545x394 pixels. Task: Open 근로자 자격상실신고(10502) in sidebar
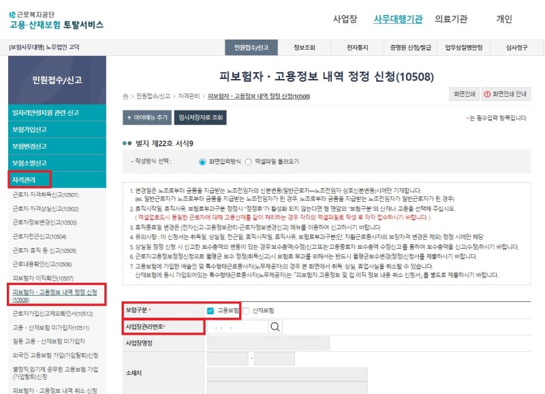tap(46, 209)
